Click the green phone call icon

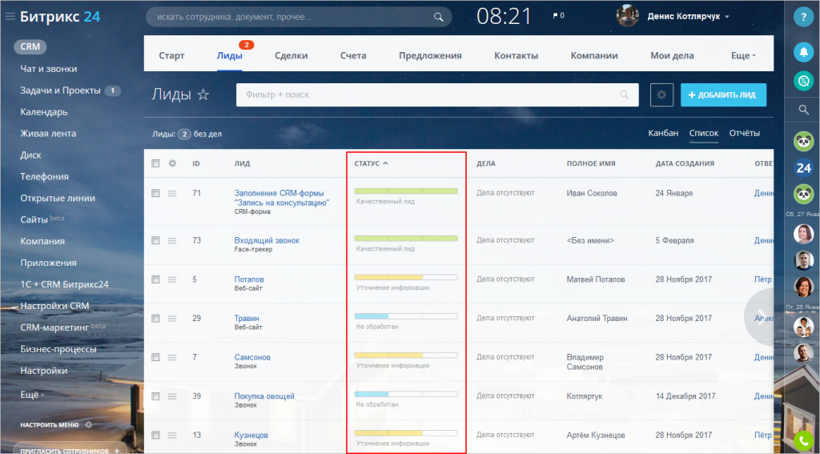(x=803, y=440)
